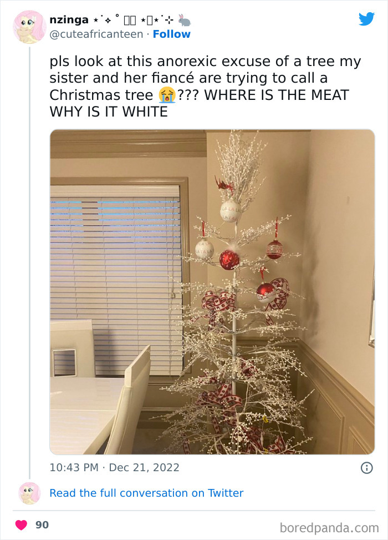Click the nzinga display name
Viewport: 388px width, 540px height.
pos(69,20)
